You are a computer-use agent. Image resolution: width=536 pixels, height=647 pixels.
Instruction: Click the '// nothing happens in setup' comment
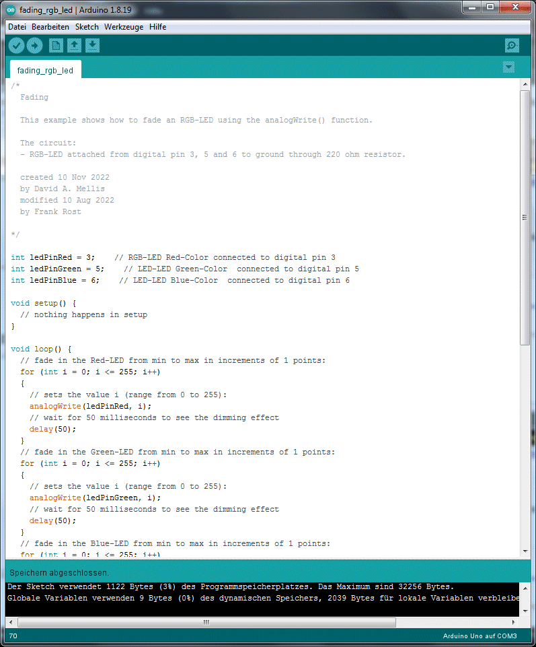coord(83,315)
